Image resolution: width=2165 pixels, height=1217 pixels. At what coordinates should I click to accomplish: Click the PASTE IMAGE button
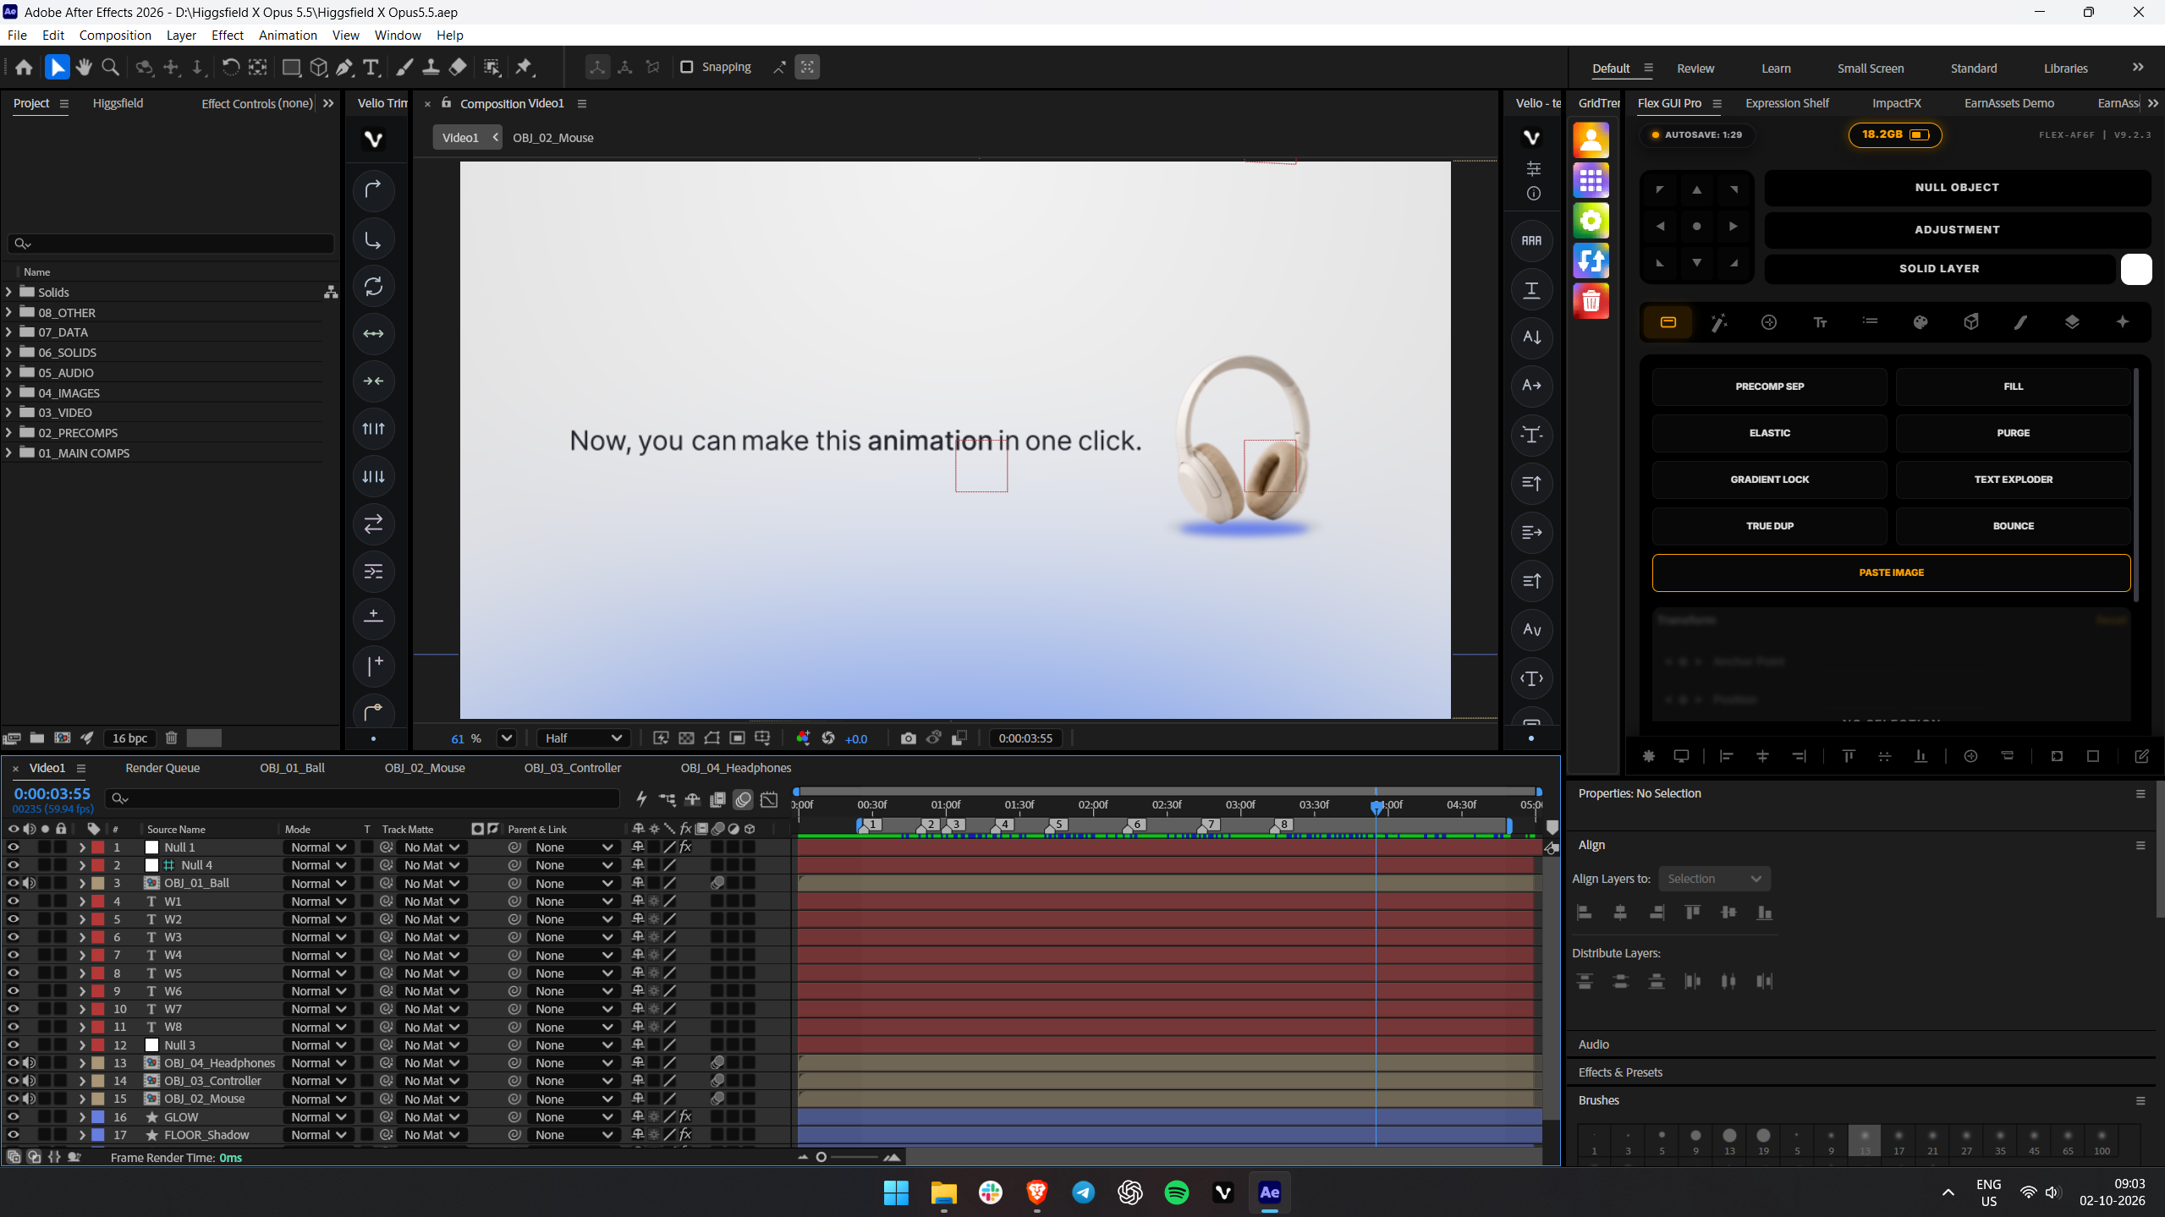pyautogui.click(x=1891, y=573)
